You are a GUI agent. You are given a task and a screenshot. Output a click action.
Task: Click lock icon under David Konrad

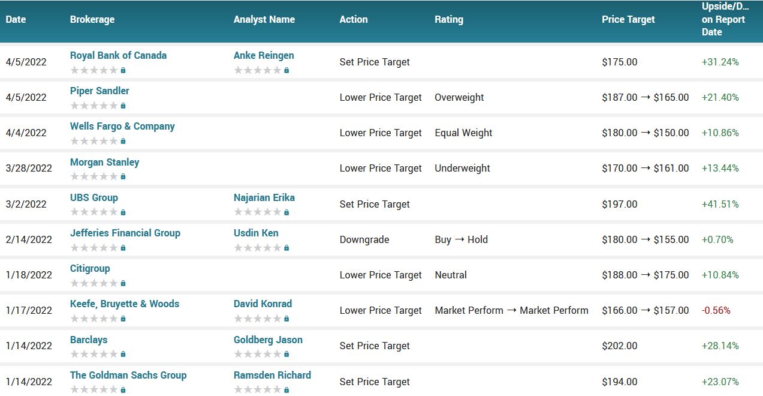coord(286,319)
